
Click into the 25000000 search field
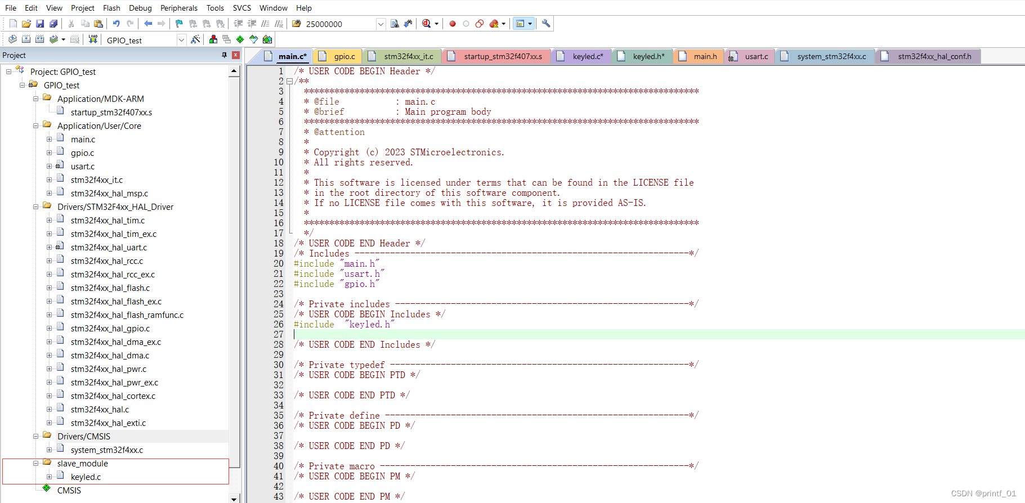[339, 24]
